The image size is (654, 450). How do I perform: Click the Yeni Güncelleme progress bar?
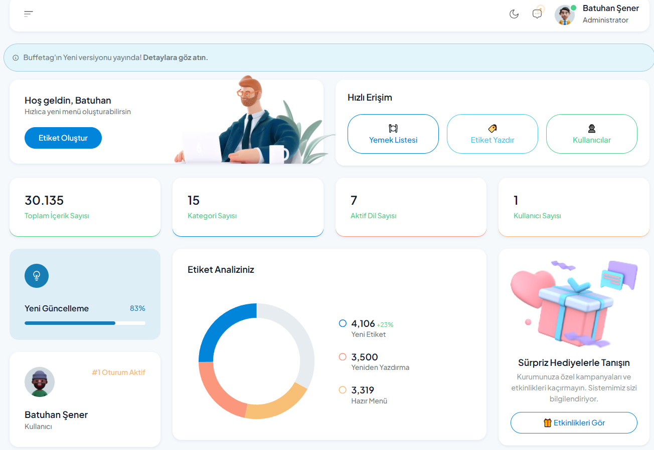click(85, 323)
